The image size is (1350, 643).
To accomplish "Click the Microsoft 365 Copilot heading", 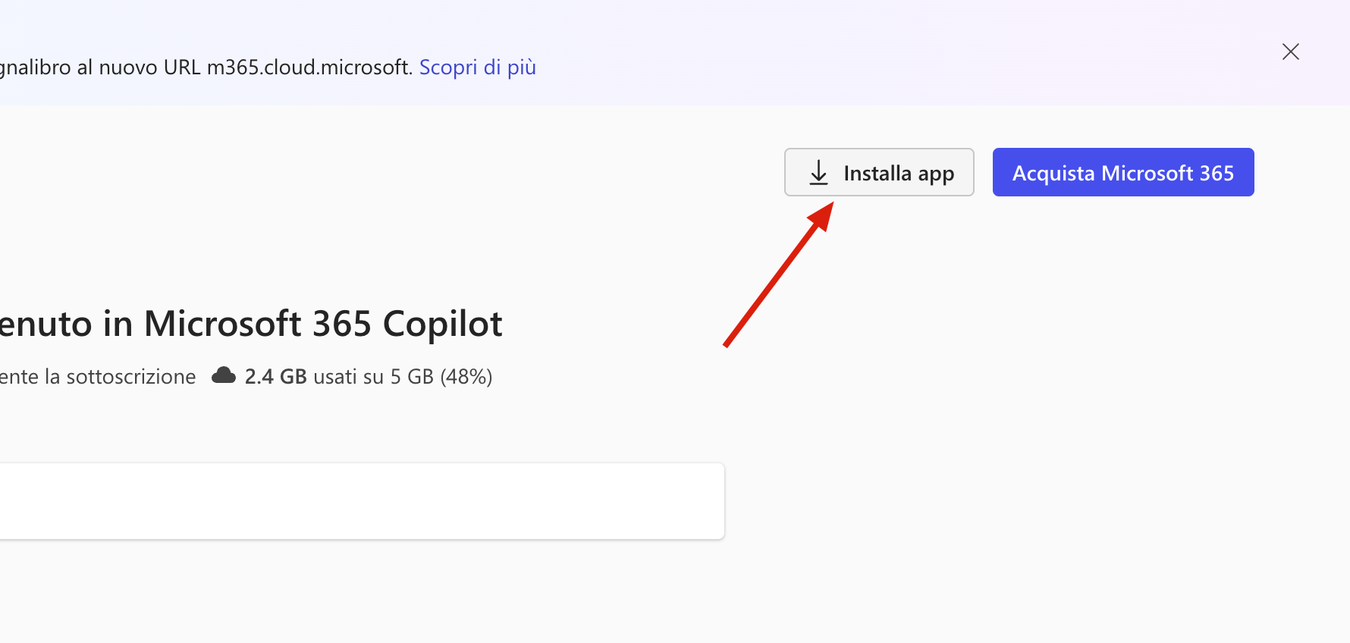I will [x=250, y=324].
